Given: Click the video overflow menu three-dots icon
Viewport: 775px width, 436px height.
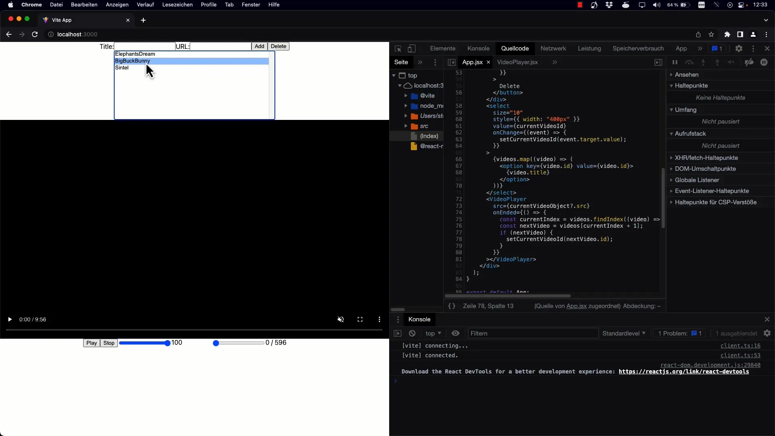Looking at the screenshot, I should [379, 319].
